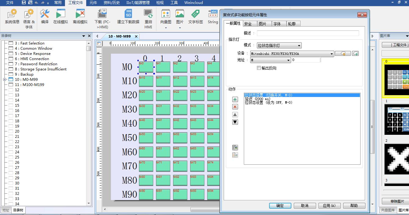Enable the 输出反向 checkbox

pyautogui.click(x=259, y=68)
